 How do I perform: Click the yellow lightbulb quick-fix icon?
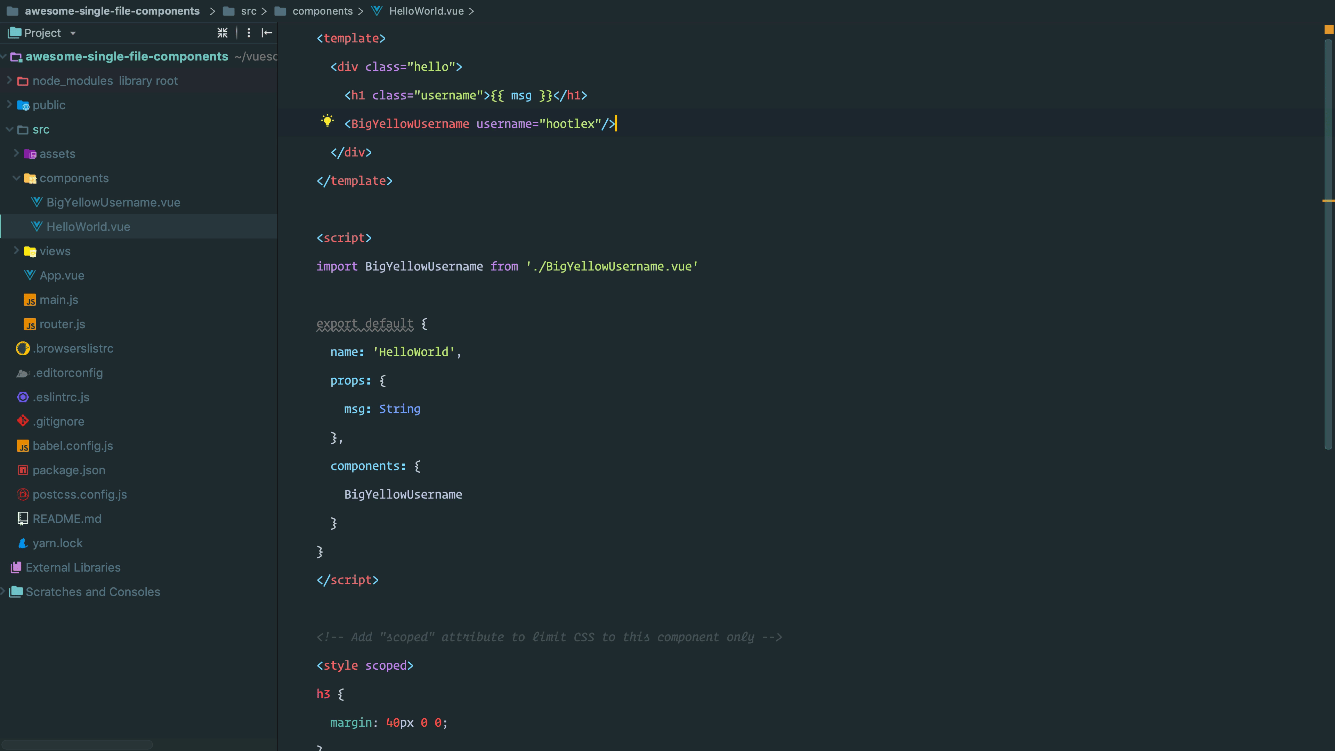tap(327, 121)
